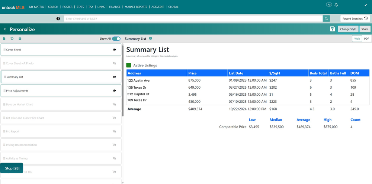Click the undo reset icon in left toolbar
Screen dimensions: 372x184
coord(12,39)
